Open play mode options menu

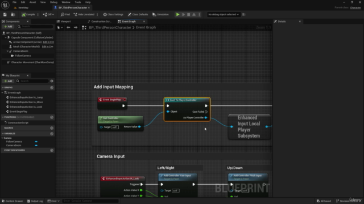pyautogui.click(x=199, y=15)
